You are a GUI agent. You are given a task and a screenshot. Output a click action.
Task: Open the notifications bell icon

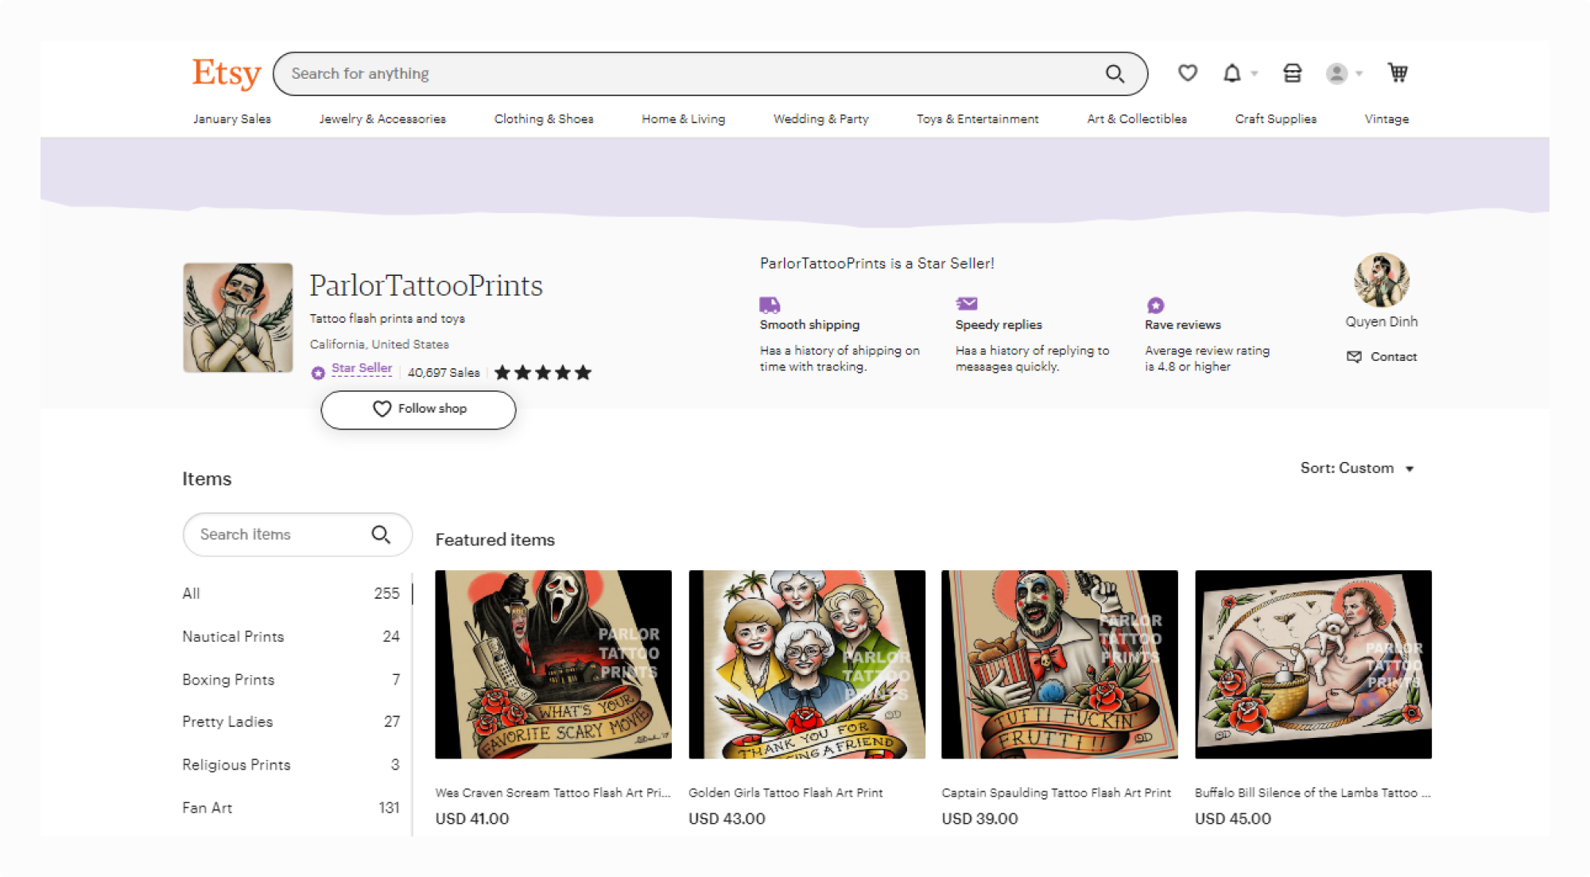click(1231, 73)
